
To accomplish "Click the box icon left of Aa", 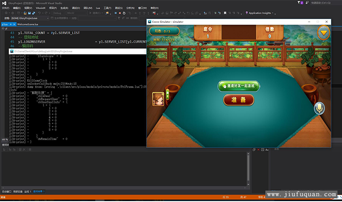I will point(263,150).
